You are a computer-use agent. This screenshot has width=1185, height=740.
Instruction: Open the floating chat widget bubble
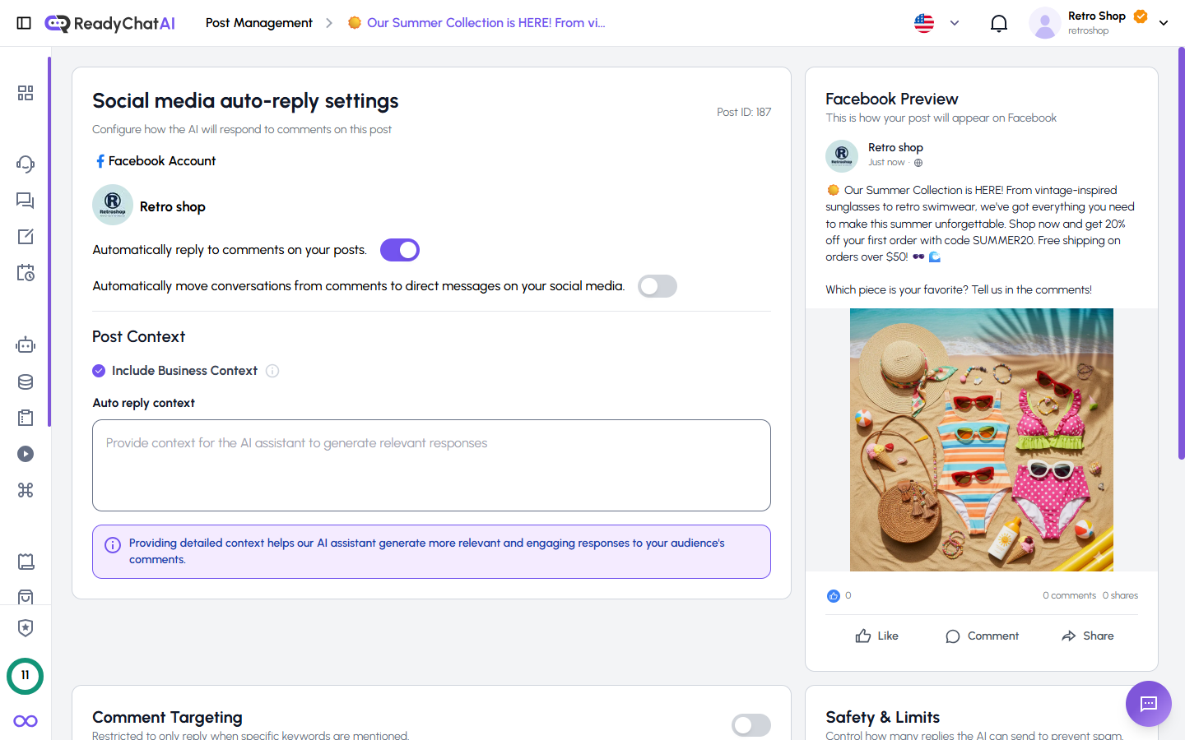tap(1148, 704)
